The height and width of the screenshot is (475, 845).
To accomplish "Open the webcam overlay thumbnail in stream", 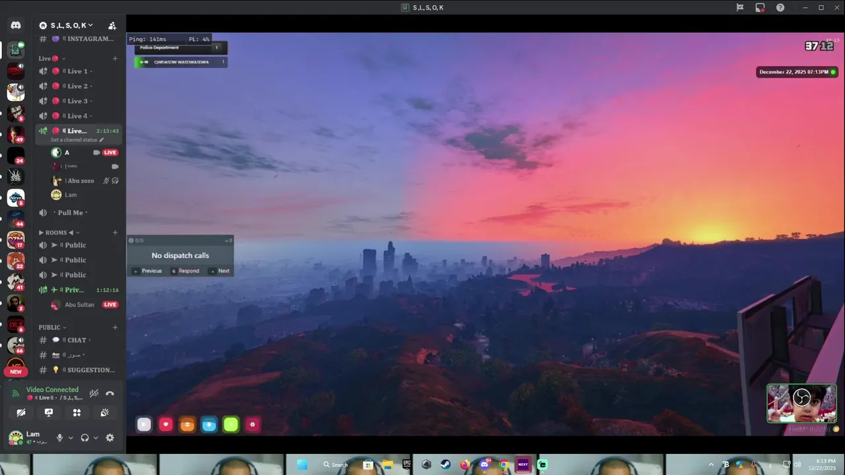I will [x=801, y=403].
